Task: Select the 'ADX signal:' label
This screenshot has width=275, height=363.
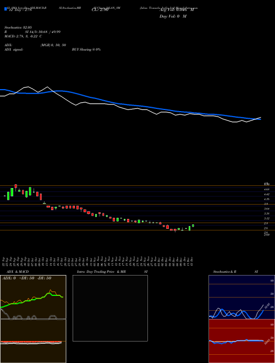Action: click(x=14, y=50)
